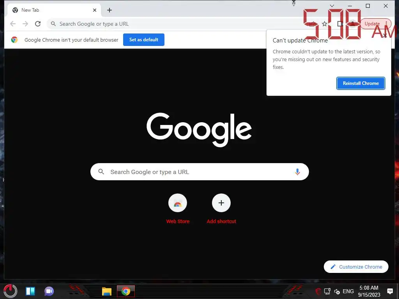Open the share page icon in toolbar
This screenshot has width=399, height=299.
312,24
